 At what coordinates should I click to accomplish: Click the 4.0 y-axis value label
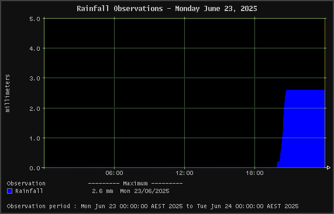pyautogui.click(x=35, y=48)
